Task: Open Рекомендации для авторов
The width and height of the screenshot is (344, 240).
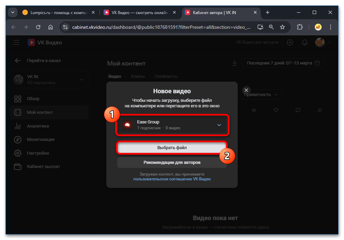Action: 172,163
